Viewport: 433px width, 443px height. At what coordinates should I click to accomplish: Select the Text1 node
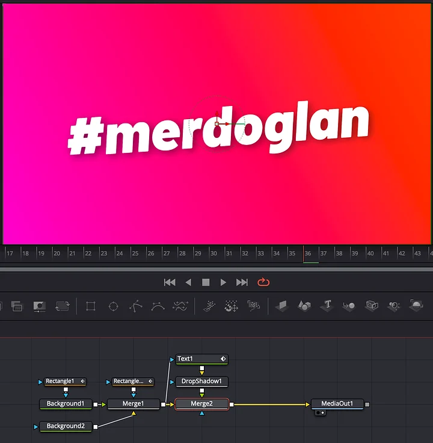[201, 359]
